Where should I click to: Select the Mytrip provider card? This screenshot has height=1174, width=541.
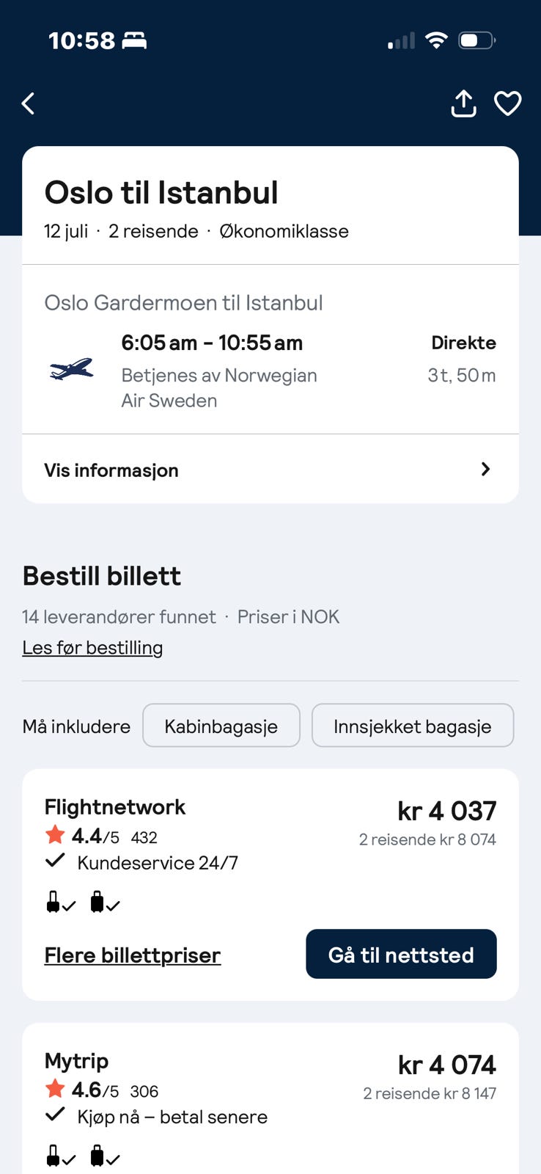[x=270, y=1098]
